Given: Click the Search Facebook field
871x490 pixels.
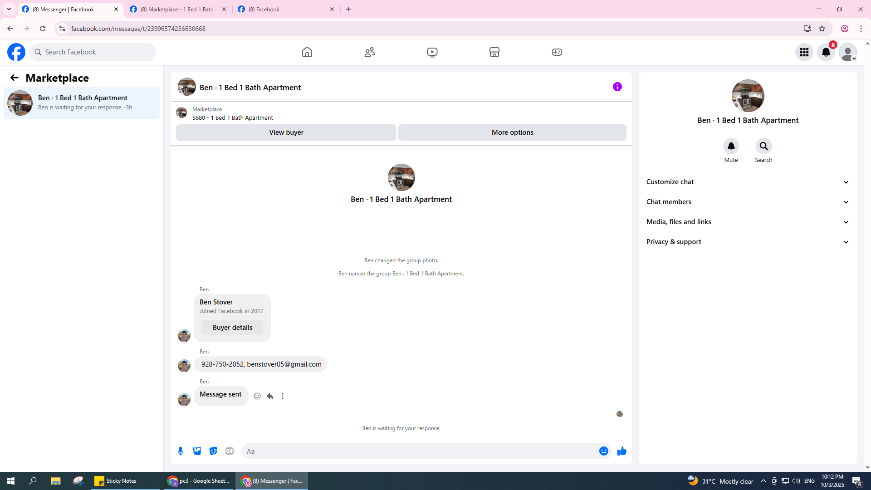Looking at the screenshot, I should tap(93, 52).
